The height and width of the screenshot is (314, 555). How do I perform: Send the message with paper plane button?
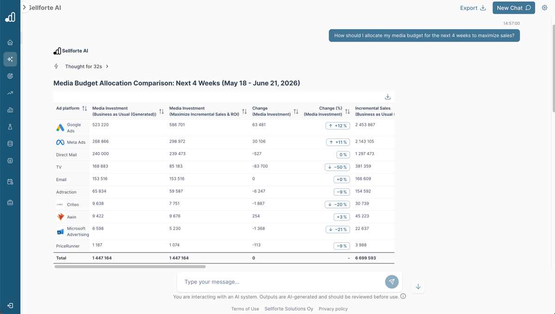[x=392, y=282]
